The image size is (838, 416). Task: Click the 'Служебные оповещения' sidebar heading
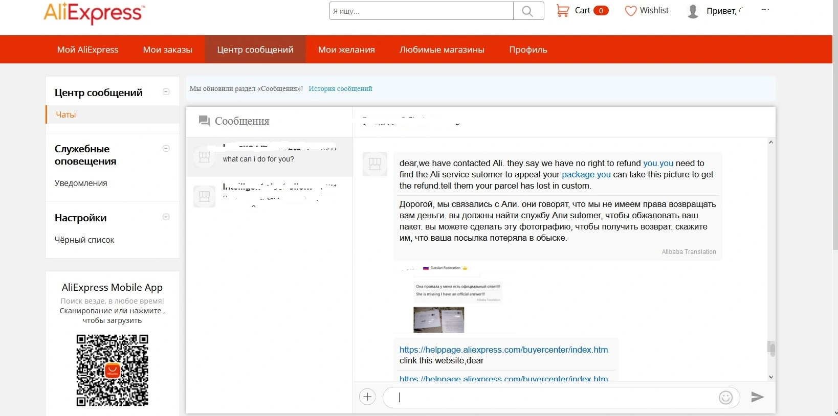(x=85, y=155)
